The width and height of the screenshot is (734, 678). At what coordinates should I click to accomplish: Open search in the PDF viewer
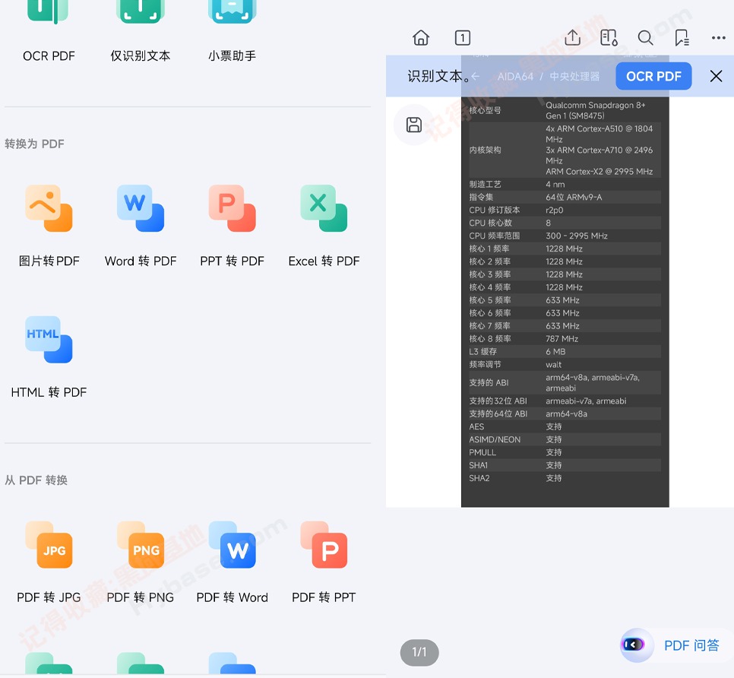click(x=645, y=38)
